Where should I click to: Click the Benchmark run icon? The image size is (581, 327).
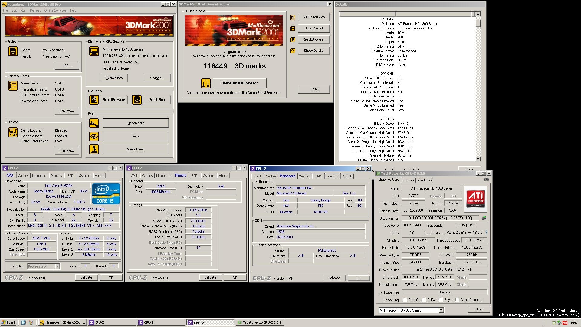click(x=94, y=123)
